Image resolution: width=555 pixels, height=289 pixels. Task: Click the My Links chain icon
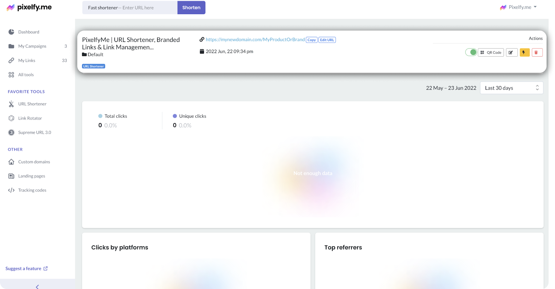(x=11, y=60)
